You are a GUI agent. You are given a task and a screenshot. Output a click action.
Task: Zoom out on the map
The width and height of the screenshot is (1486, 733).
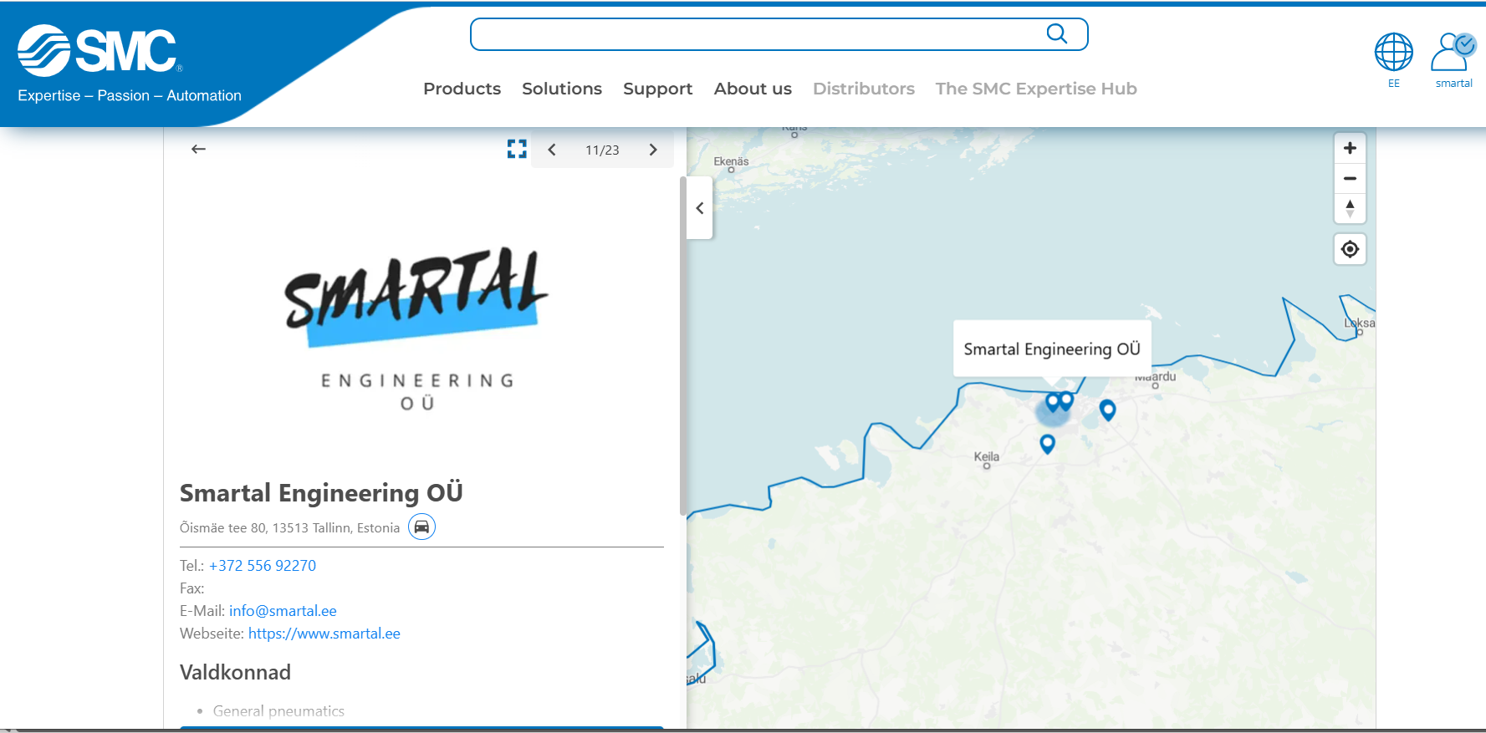[x=1350, y=178]
